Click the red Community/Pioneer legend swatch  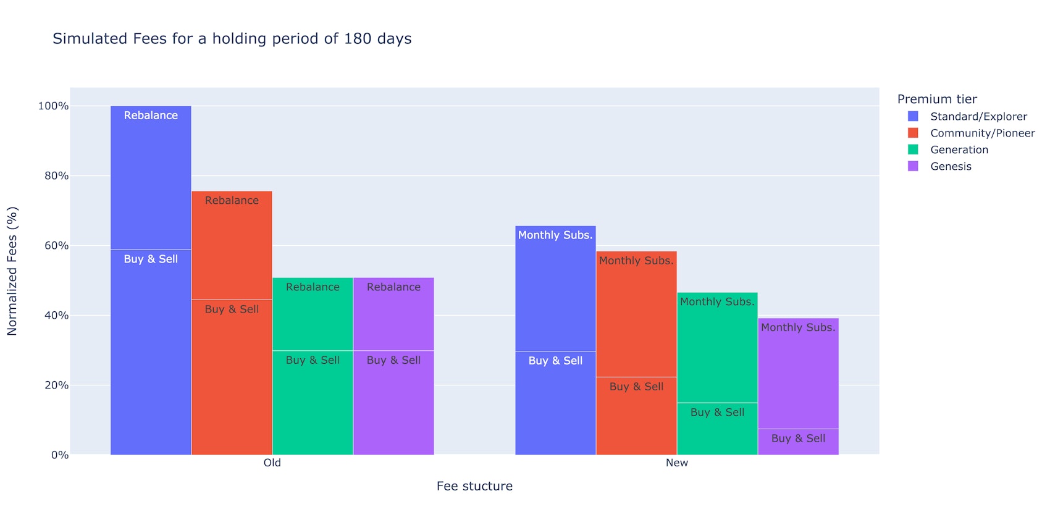(913, 133)
